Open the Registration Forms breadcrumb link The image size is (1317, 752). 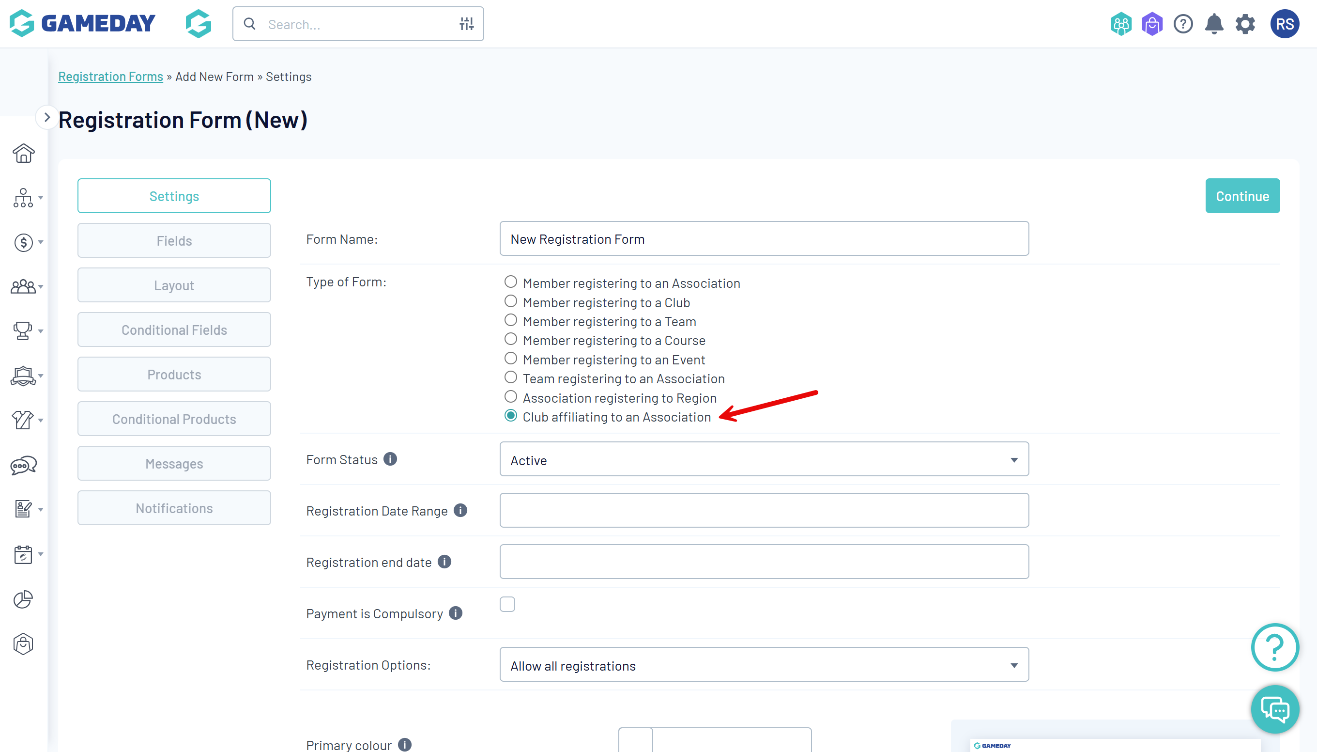(x=110, y=77)
